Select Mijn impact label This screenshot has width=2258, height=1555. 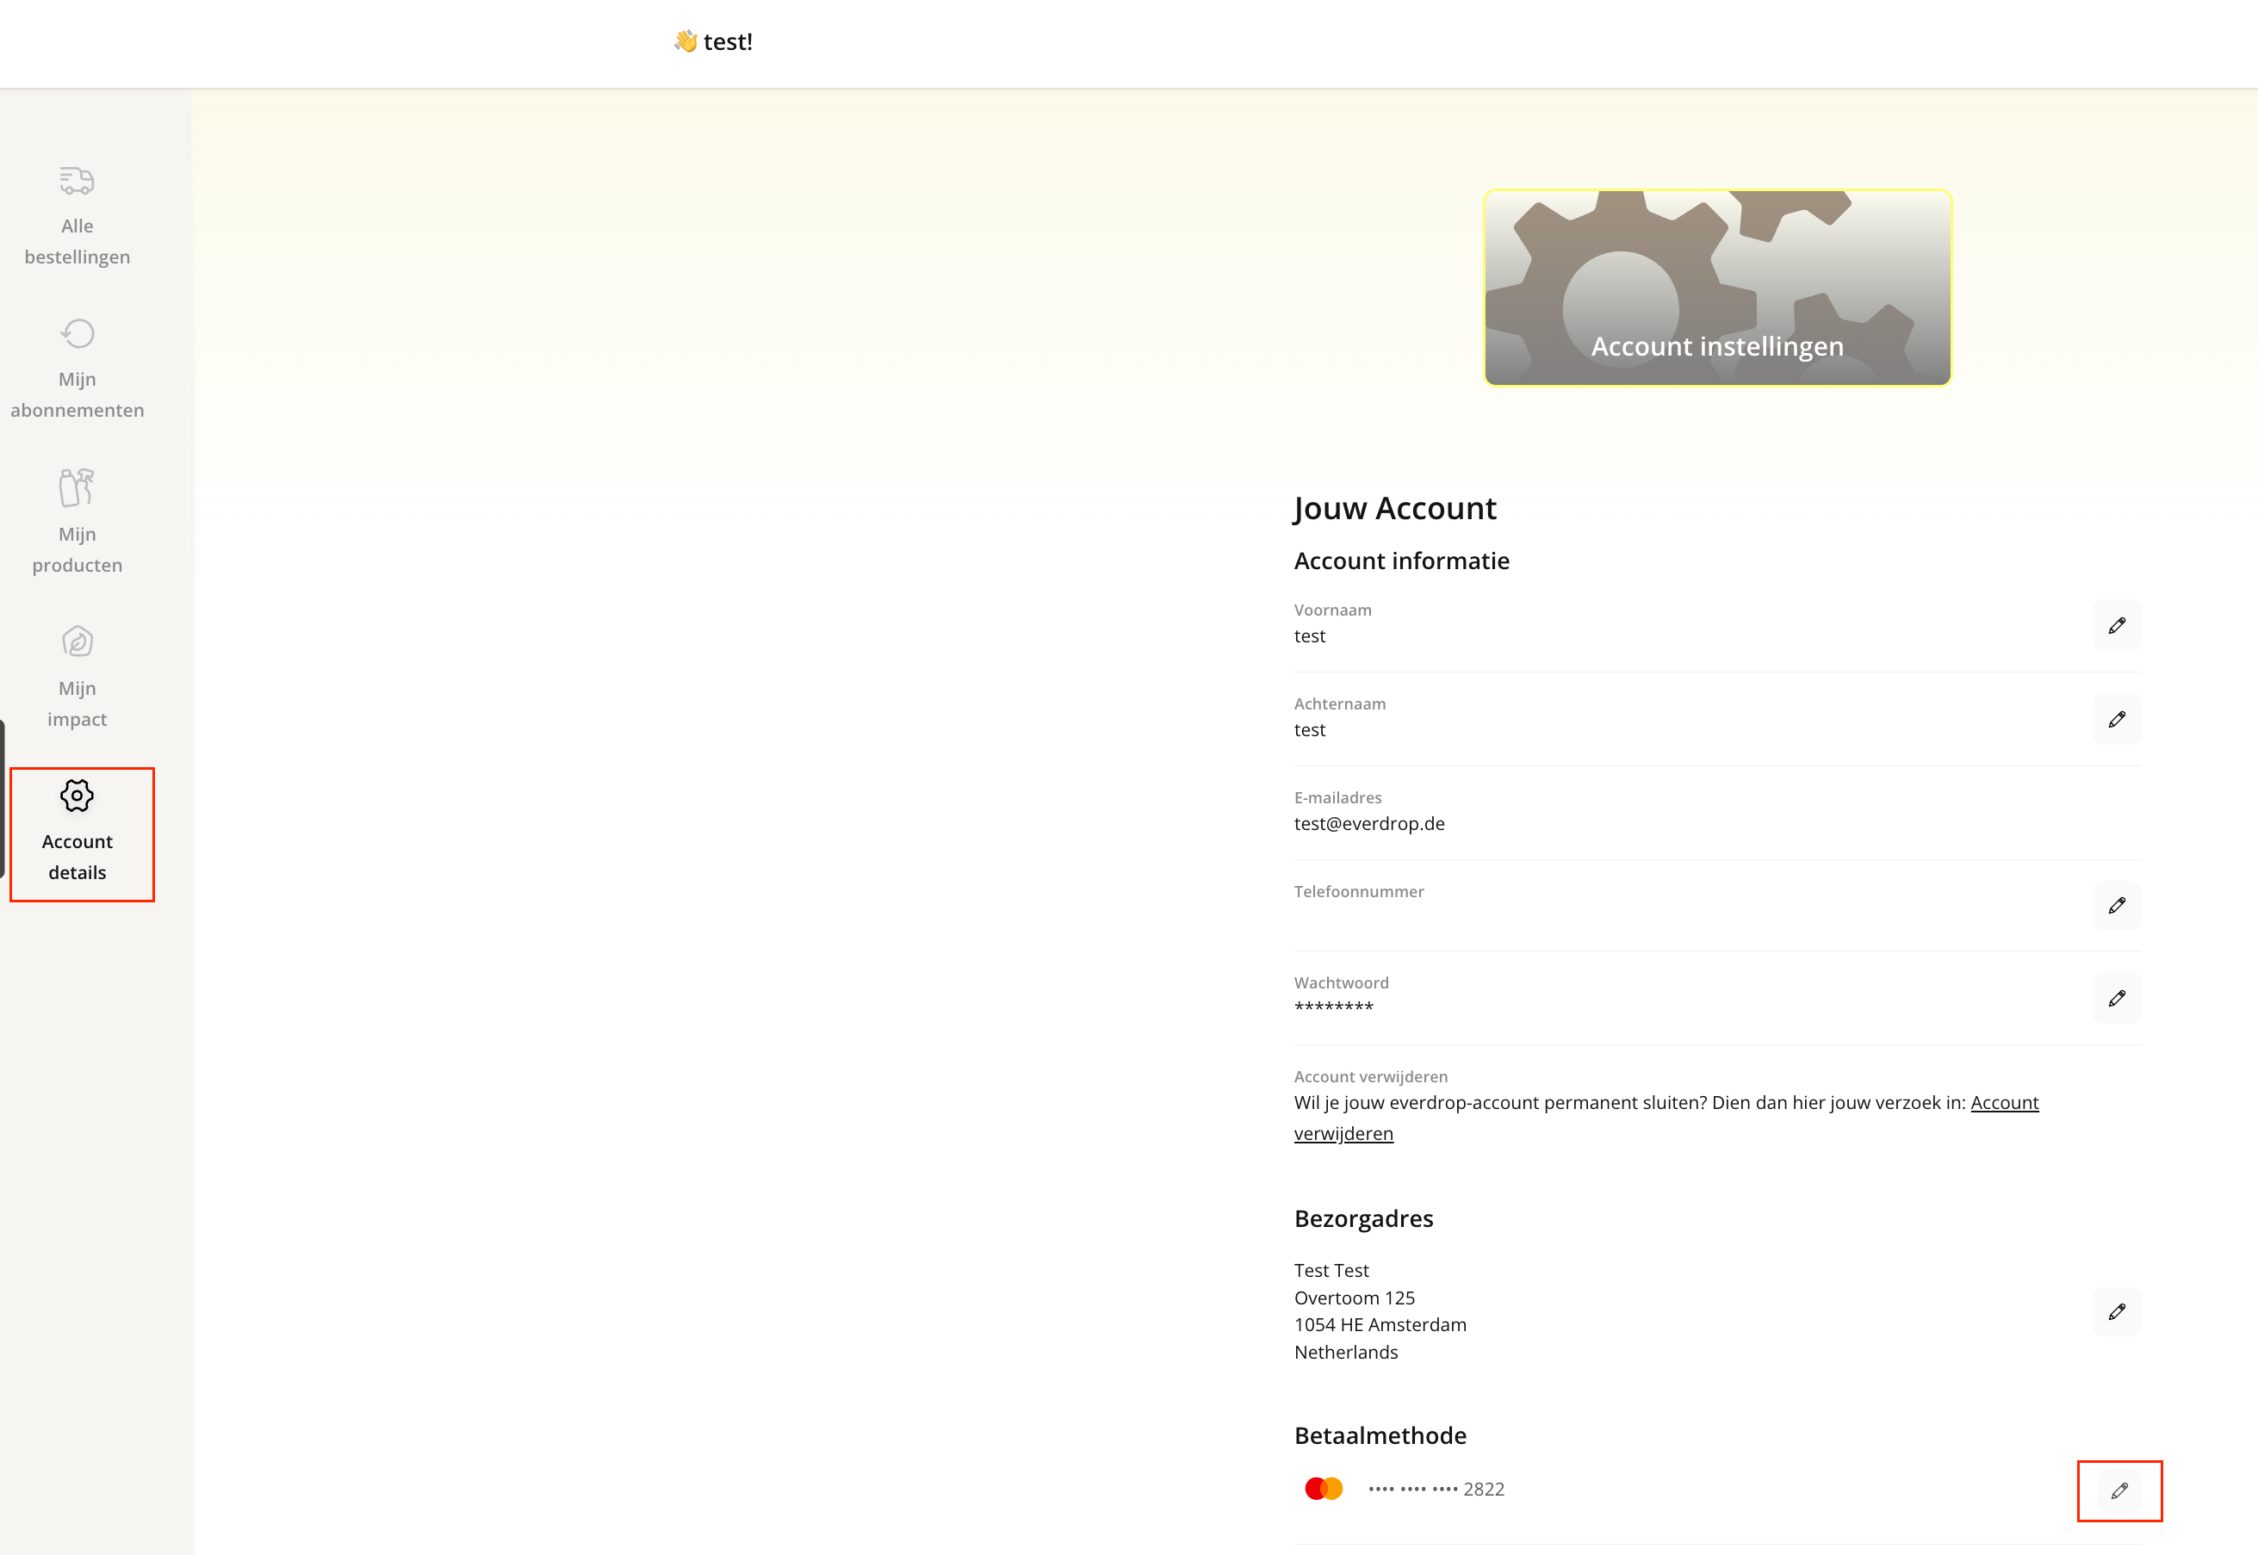tap(77, 703)
